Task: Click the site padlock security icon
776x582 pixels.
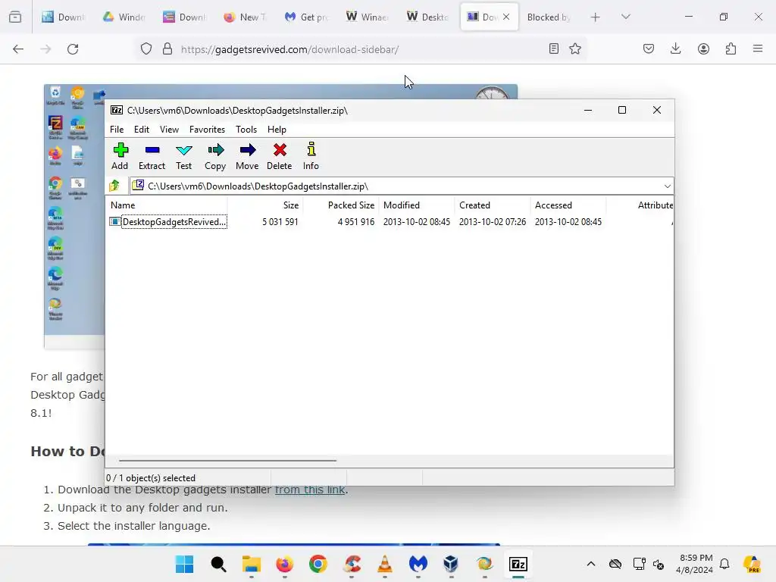Action: 167,49
